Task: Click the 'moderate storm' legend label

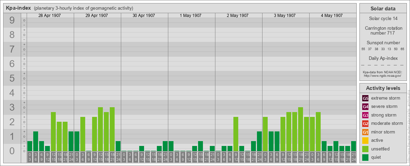Action: click(387, 123)
